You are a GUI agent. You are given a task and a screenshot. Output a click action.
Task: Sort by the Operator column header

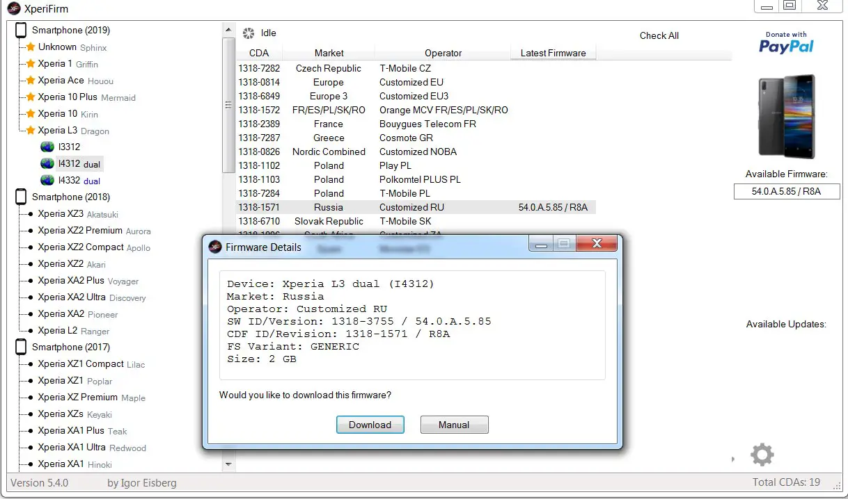tap(443, 53)
